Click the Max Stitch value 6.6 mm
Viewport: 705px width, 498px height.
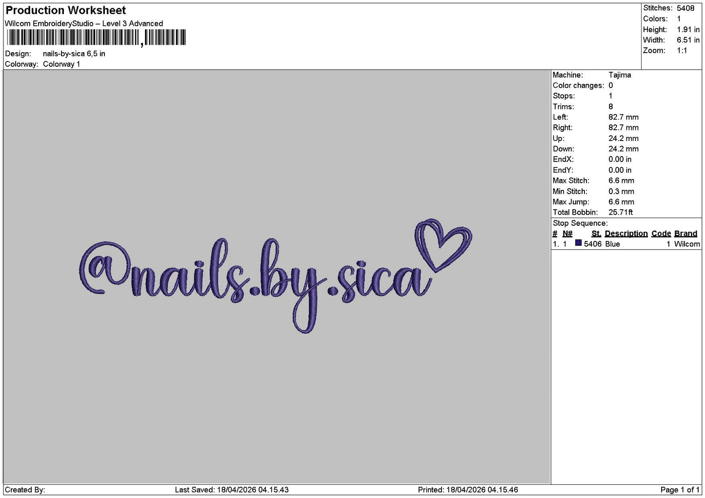click(622, 181)
